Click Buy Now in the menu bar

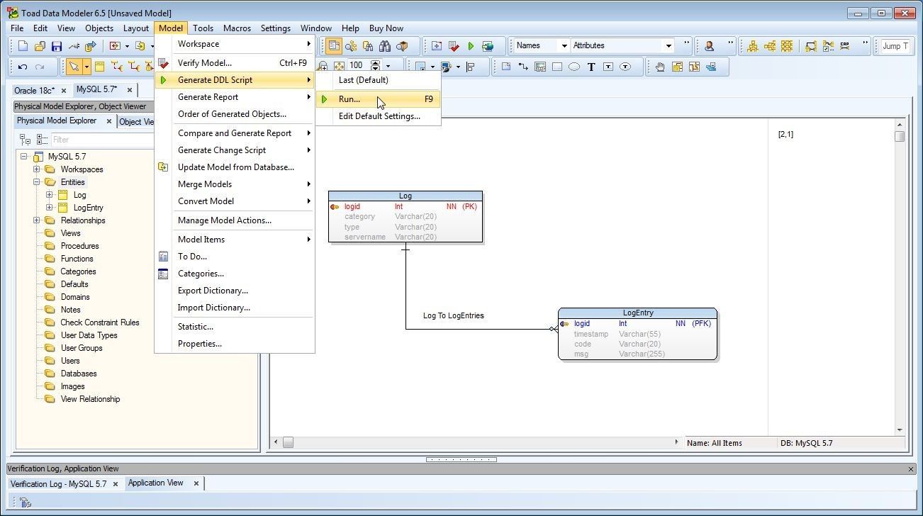click(386, 28)
